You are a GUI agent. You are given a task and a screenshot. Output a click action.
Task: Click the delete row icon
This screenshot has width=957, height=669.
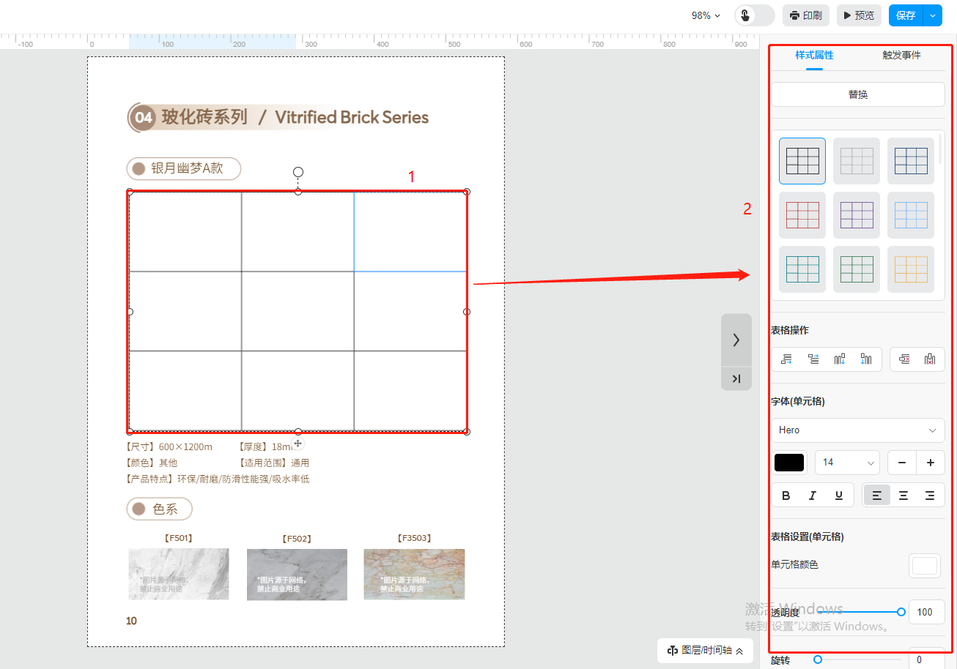904,359
